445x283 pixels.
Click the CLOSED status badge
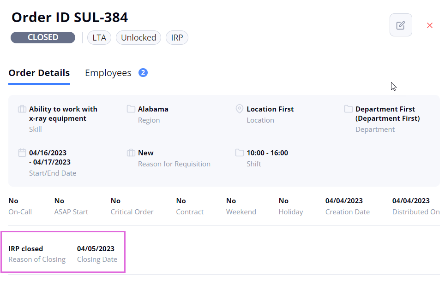(x=43, y=37)
